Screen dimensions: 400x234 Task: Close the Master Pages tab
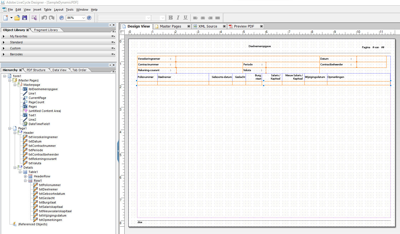pos(189,26)
